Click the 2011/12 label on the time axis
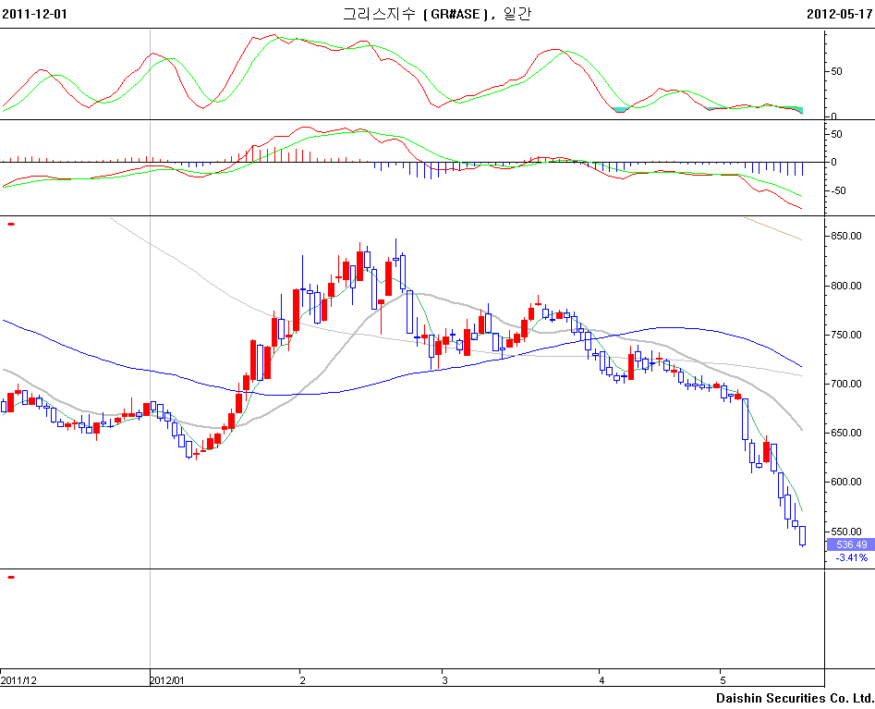The height and width of the screenshot is (709, 875). click(x=18, y=680)
